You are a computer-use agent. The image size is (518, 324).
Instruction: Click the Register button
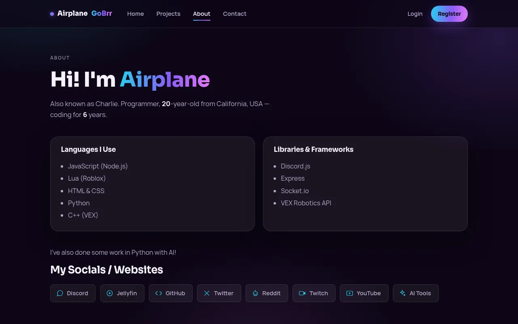(x=449, y=14)
